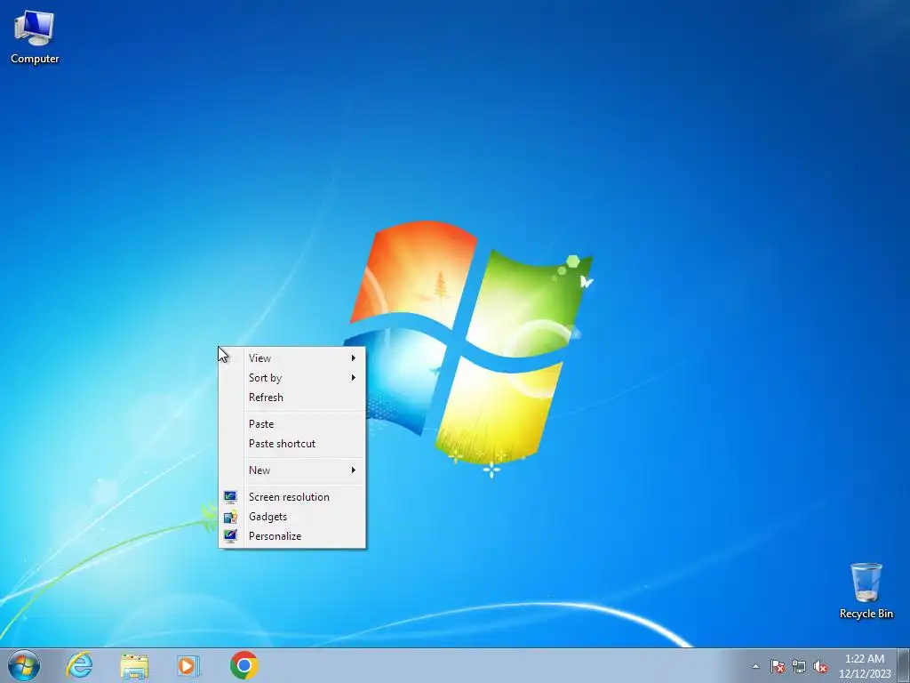Select the Recycle Bin desktop icon

pos(866,591)
